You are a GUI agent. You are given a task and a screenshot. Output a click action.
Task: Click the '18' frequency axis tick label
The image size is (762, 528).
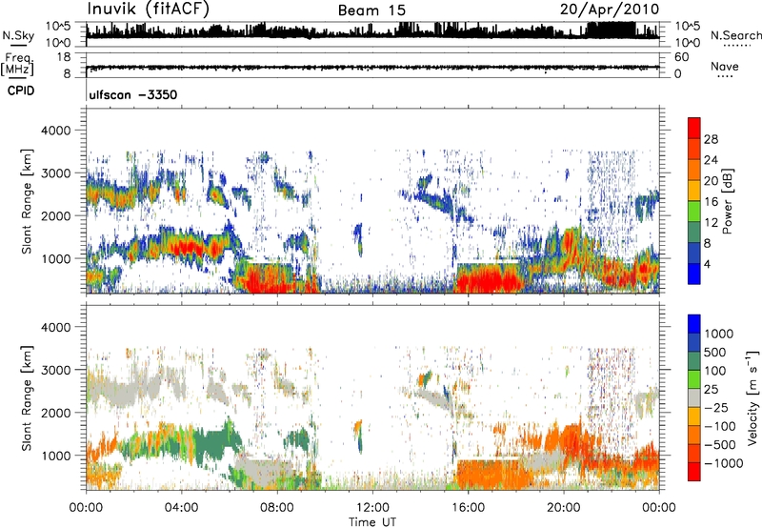[64, 57]
